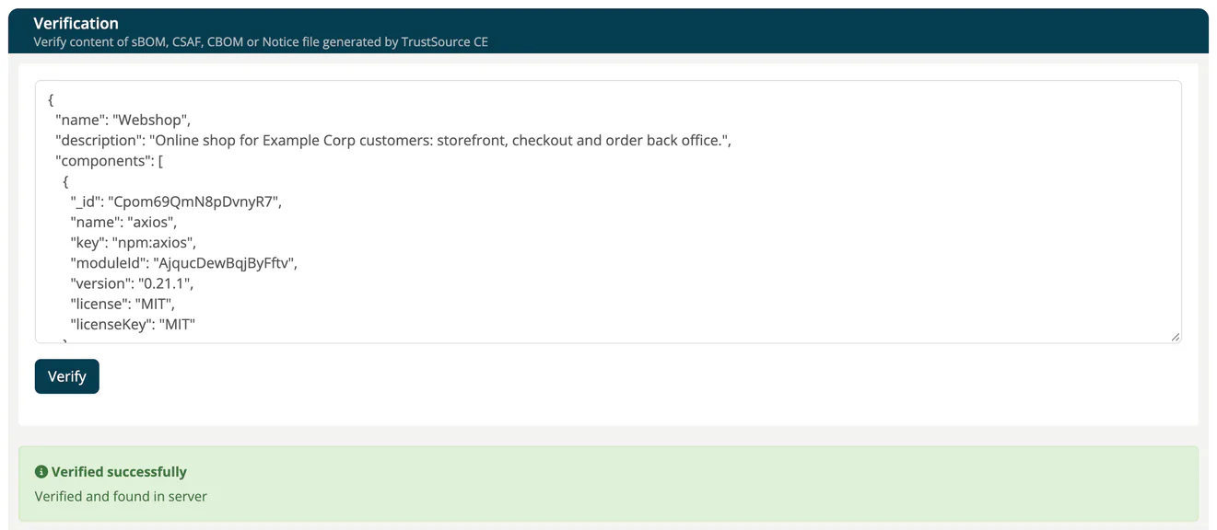Click the text area resize handle
The height and width of the screenshot is (530, 1217).
click(1175, 337)
